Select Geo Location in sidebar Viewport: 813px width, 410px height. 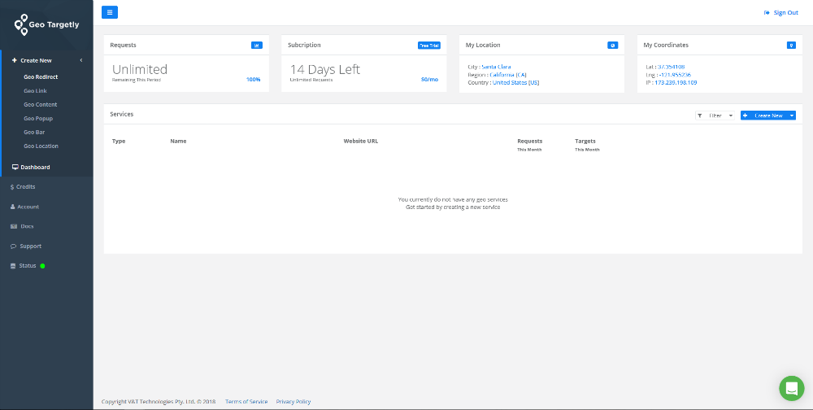pos(41,146)
